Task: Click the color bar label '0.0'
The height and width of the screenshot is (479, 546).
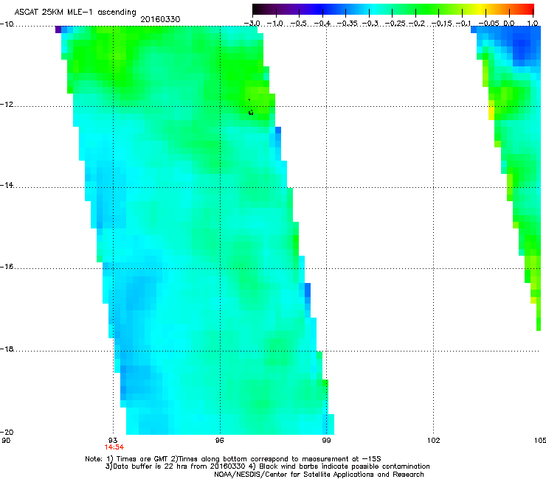Action: pos(509,24)
